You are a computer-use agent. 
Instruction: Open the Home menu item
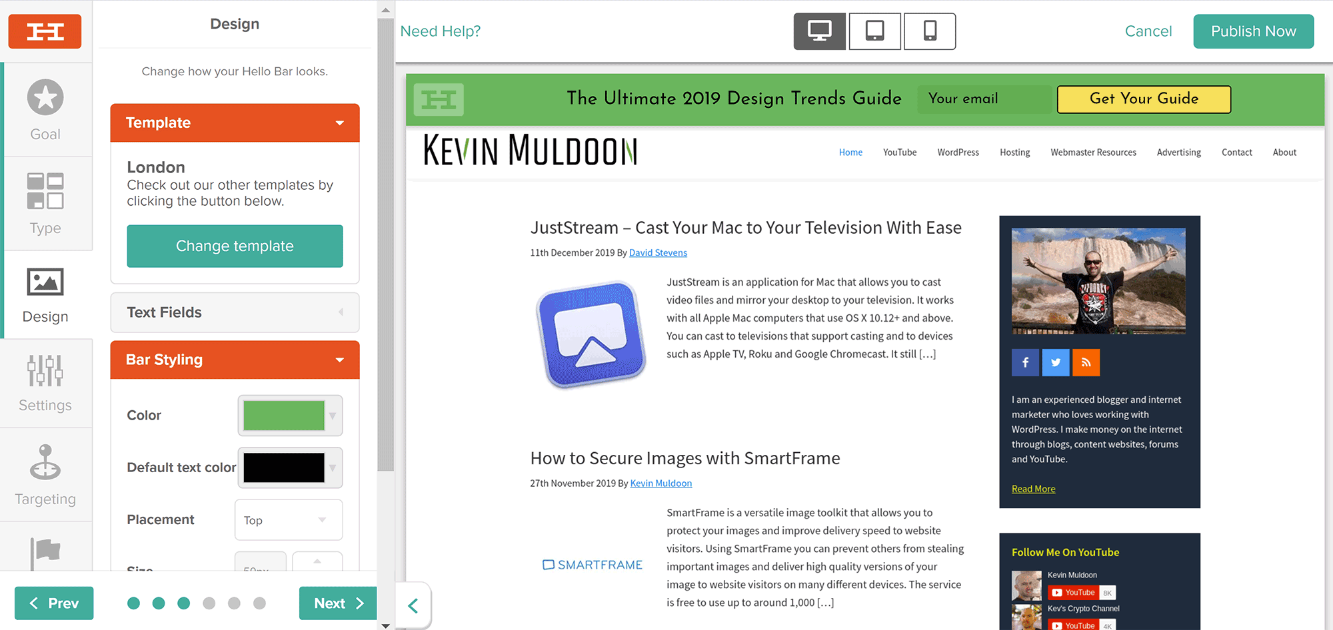coord(850,153)
